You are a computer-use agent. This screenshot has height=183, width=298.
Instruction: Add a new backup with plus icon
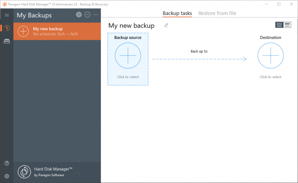click(79, 15)
